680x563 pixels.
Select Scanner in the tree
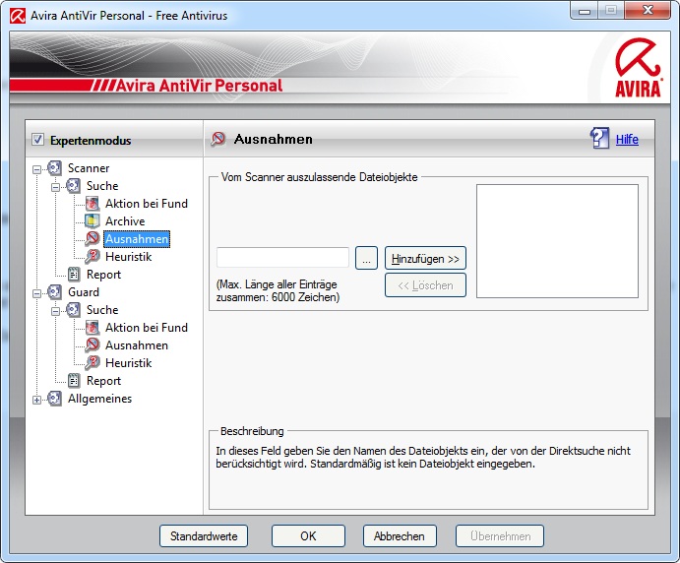coord(89,168)
